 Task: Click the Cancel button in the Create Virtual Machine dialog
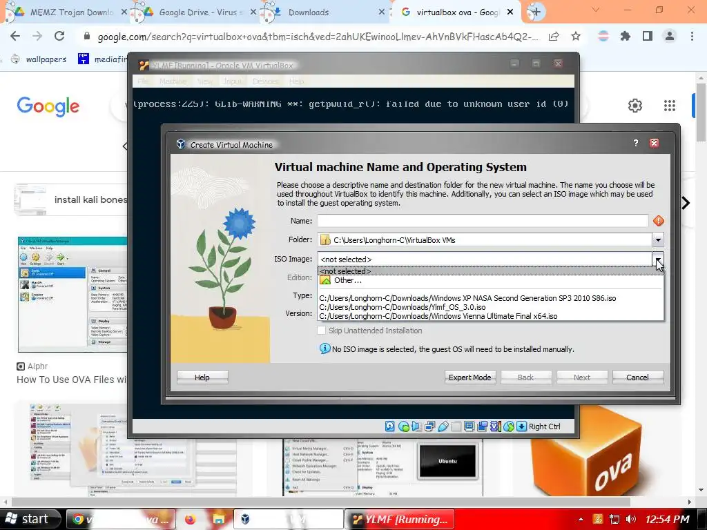tap(637, 377)
